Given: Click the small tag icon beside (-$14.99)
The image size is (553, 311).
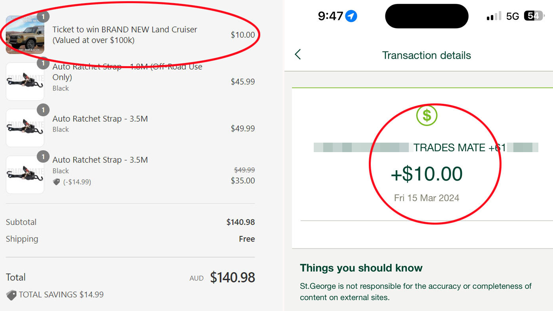Looking at the screenshot, I should coord(57,182).
